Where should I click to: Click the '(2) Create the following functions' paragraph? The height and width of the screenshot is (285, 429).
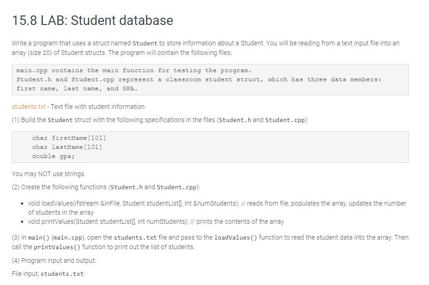106,187
